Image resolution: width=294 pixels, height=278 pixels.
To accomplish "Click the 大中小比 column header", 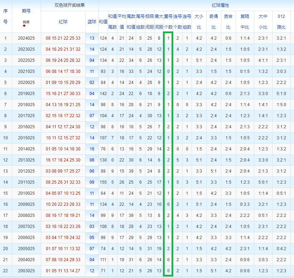I will tap(263, 21).
